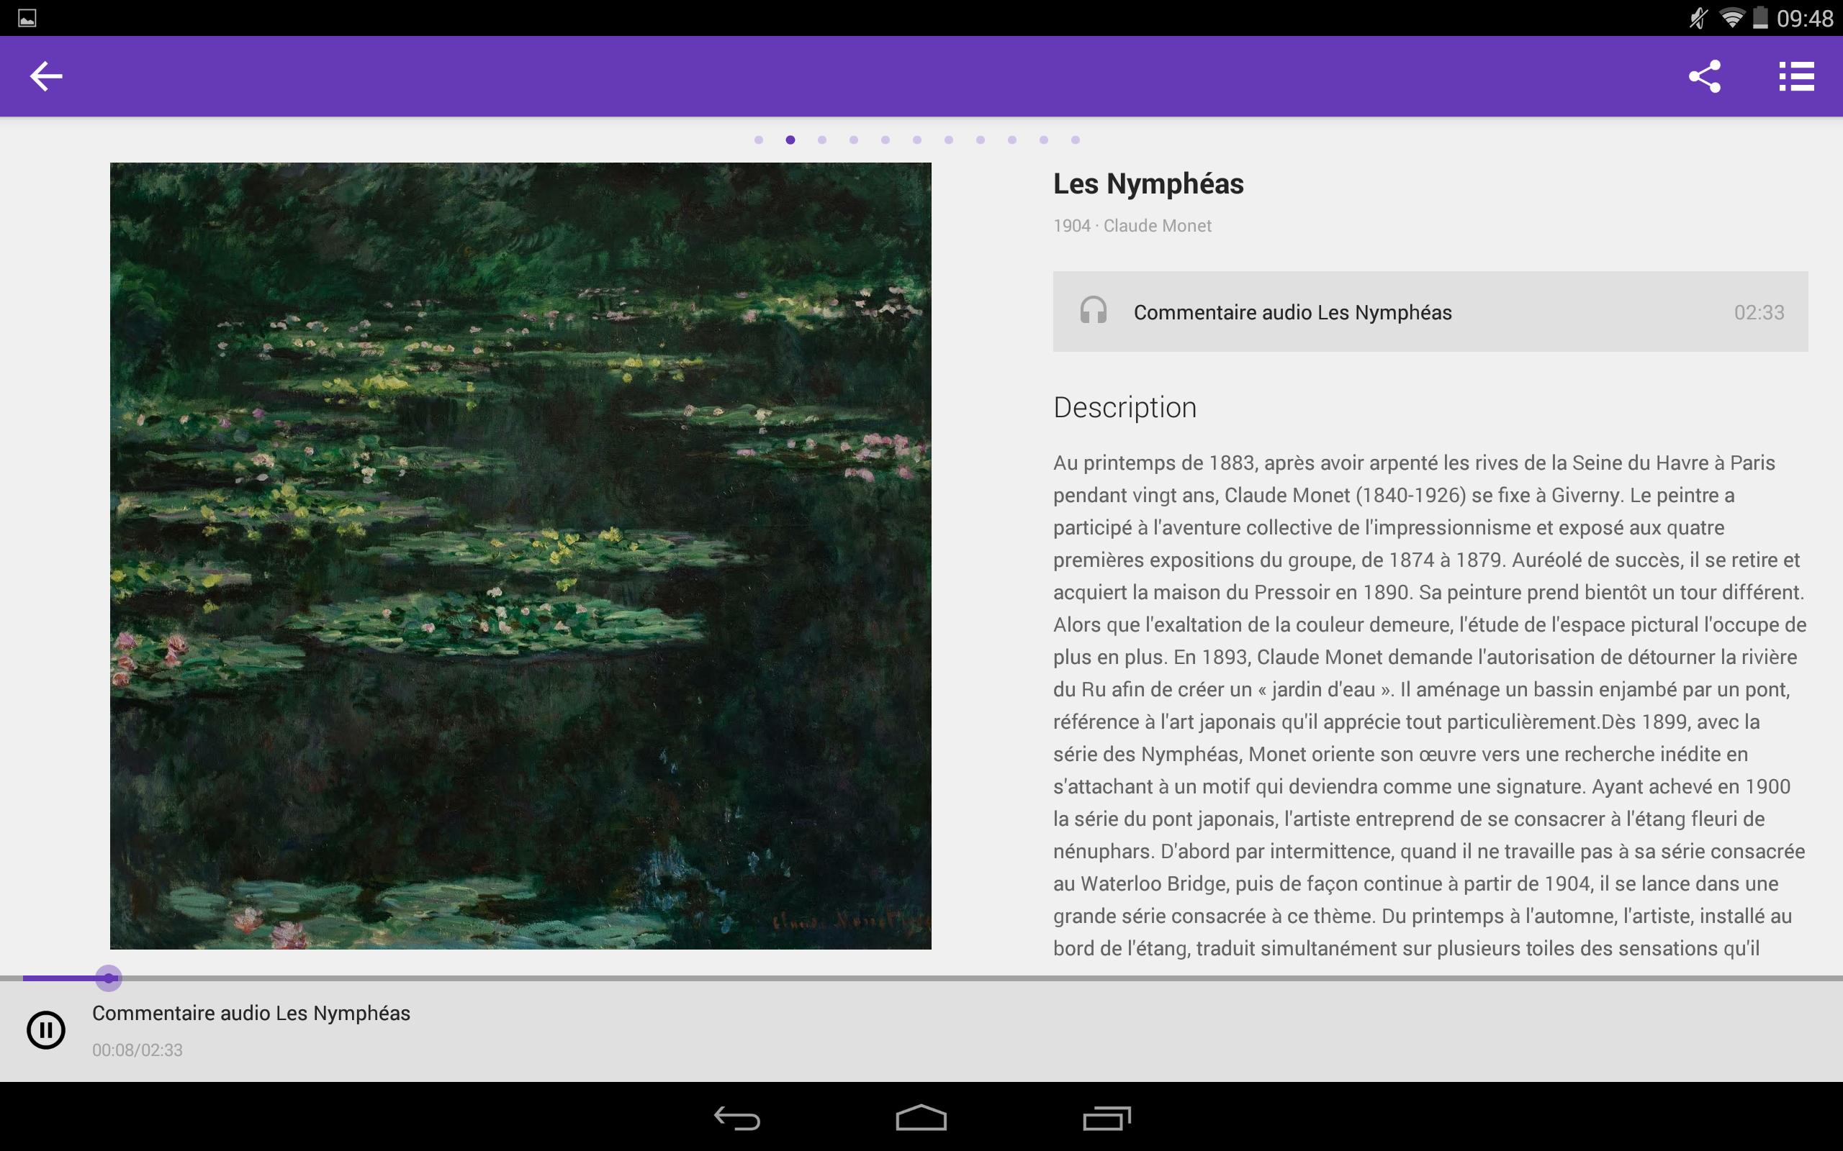Image resolution: width=1843 pixels, height=1151 pixels.
Task: Jump to the tenth page indicator dot
Action: 1043,140
